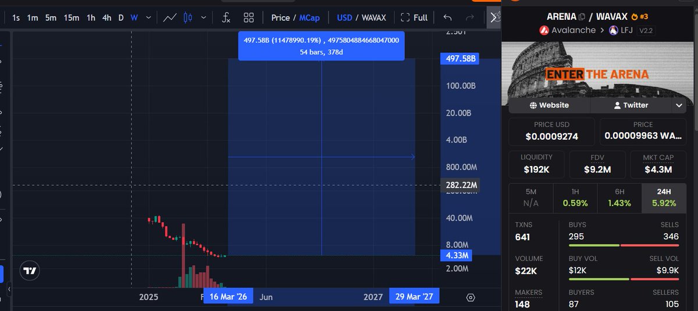Click the buys versus sells ratio bar
The height and width of the screenshot is (311, 698).
[x=623, y=245]
